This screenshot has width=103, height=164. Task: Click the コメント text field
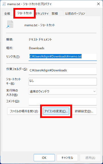[x=63, y=101]
